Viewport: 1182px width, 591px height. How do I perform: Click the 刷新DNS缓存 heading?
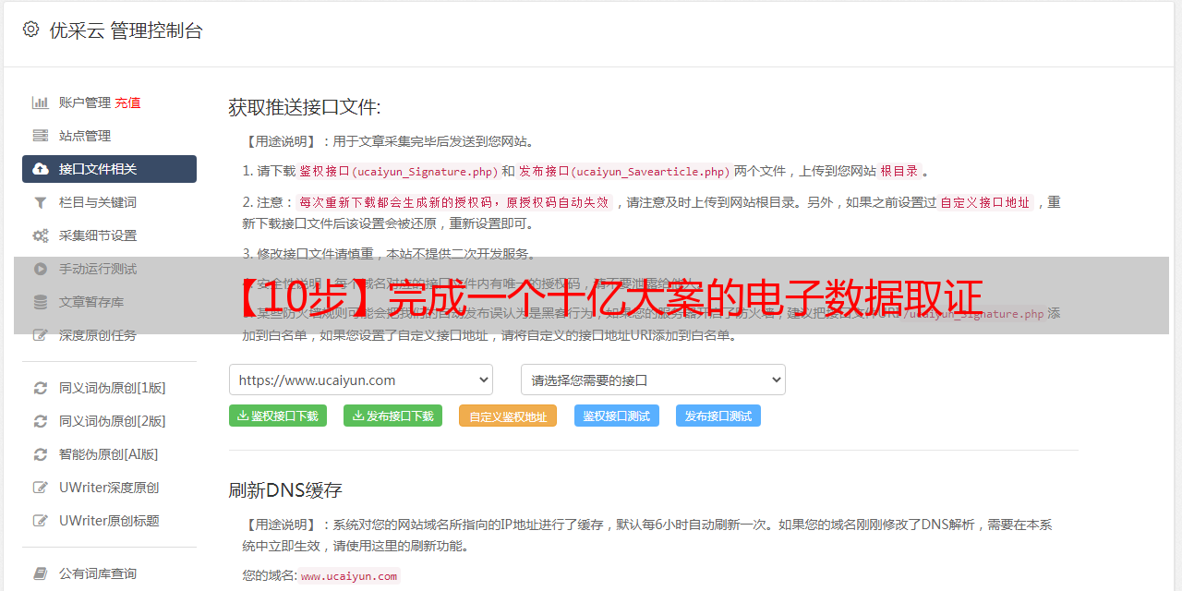click(x=285, y=490)
